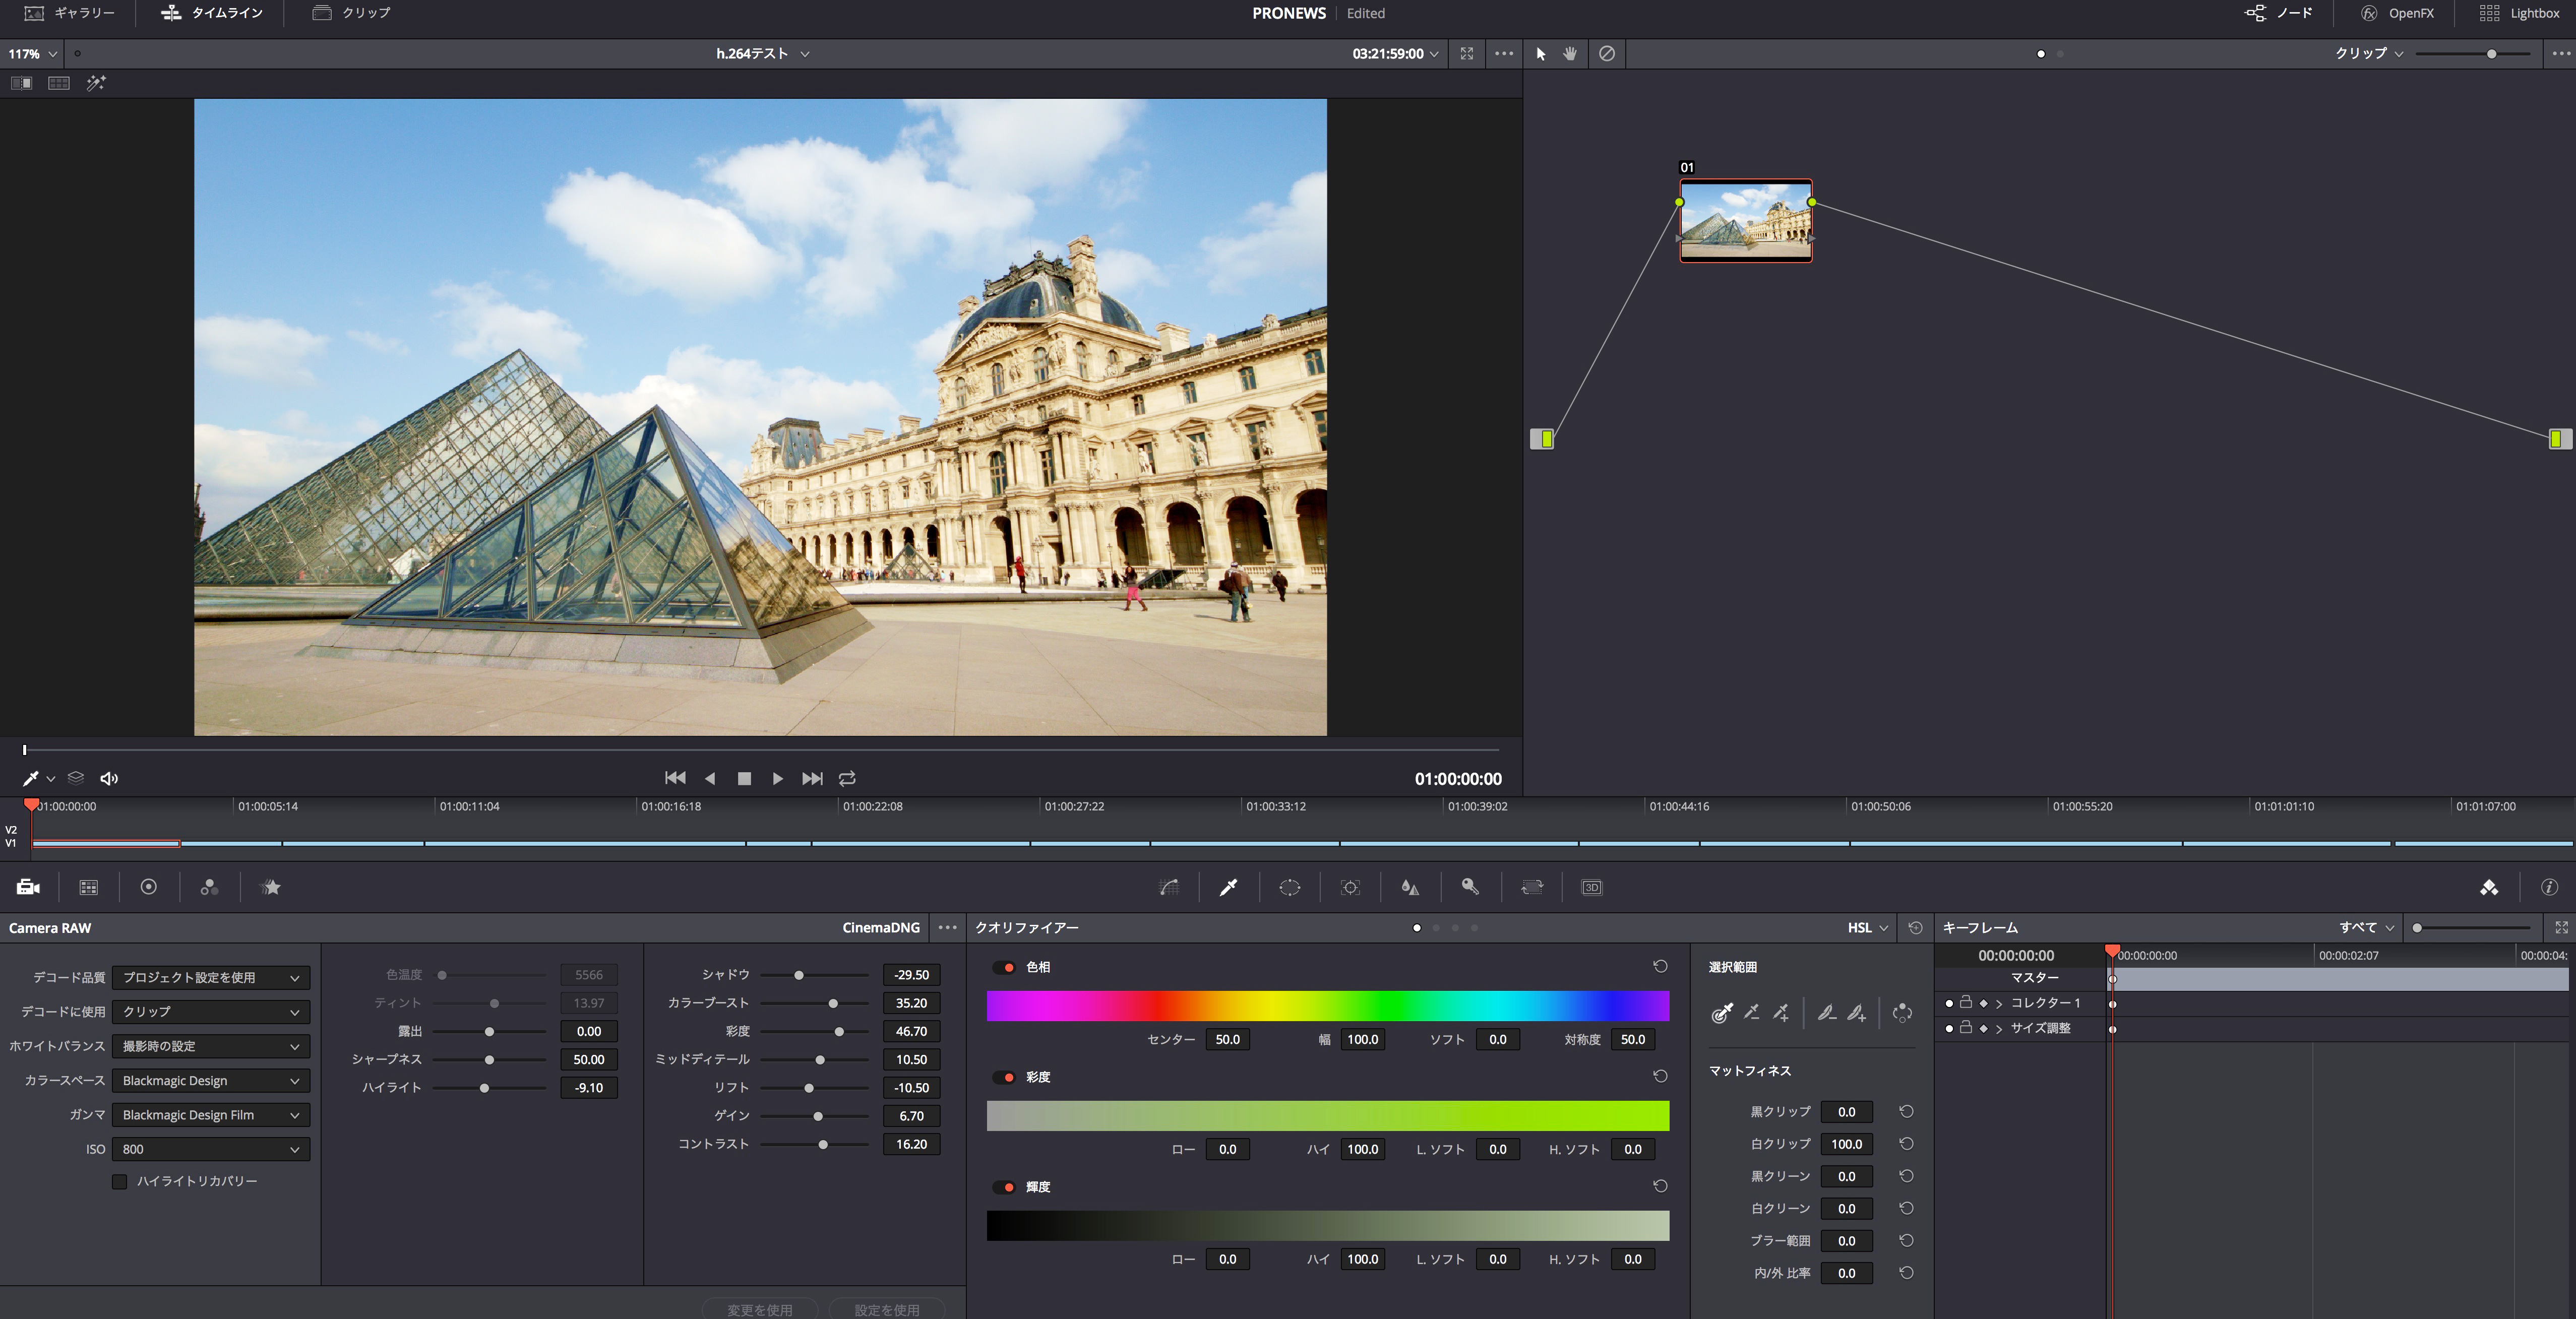This screenshot has height=1319, width=2576.
Task: Open the Tracker panel
Action: pyautogui.click(x=1350, y=887)
